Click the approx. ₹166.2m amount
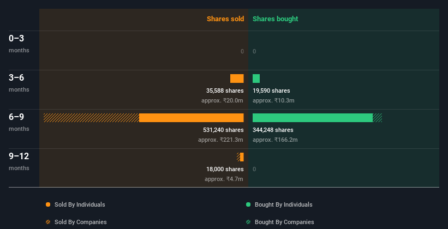 pyautogui.click(x=275, y=140)
